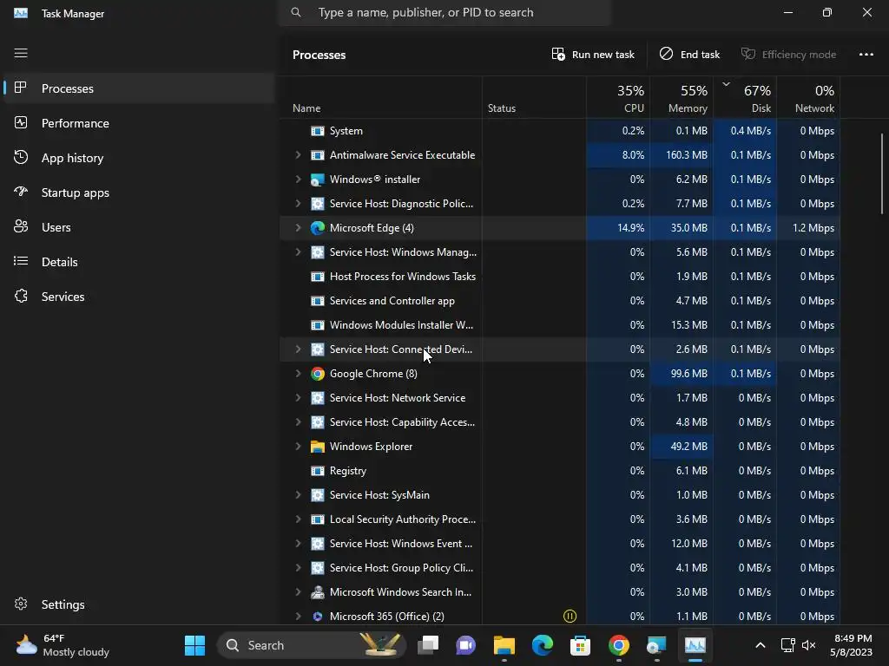Select Services and Controller app row
Screen dimensions: 889x666
tap(560, 301)
